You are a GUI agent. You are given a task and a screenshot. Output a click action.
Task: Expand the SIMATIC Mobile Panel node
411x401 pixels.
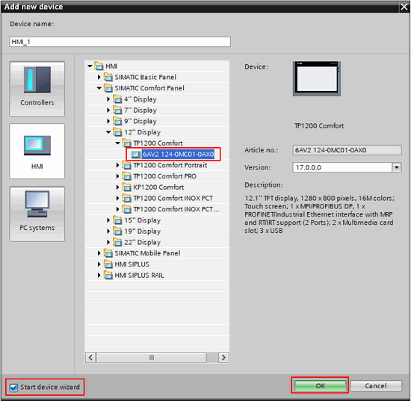click(99, 253)
